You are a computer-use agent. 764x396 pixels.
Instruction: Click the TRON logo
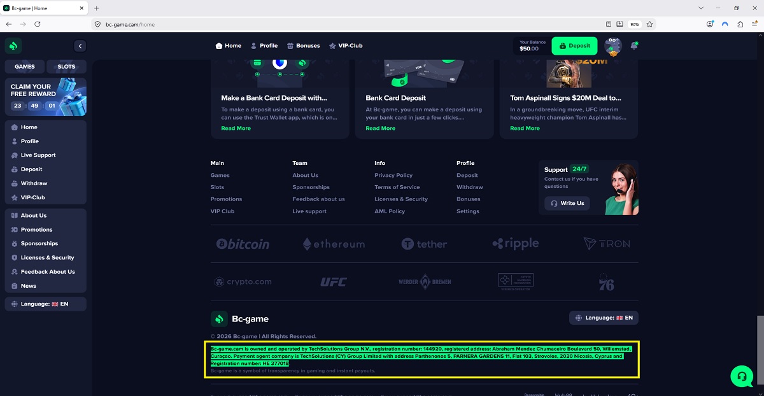[607, 244]
